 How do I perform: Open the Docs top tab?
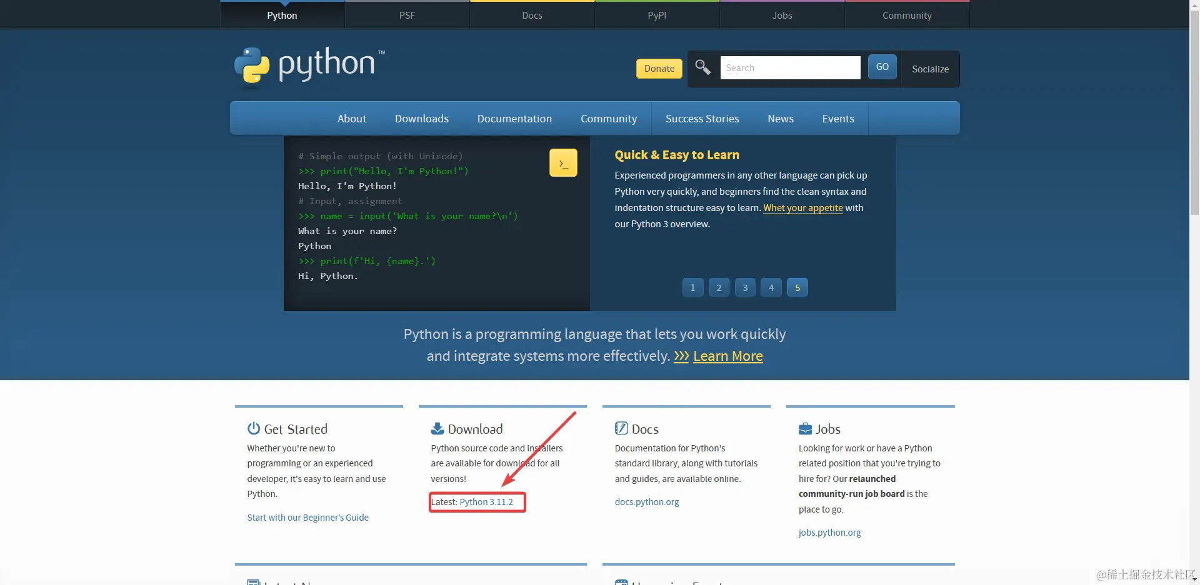(x=532, y=15)
